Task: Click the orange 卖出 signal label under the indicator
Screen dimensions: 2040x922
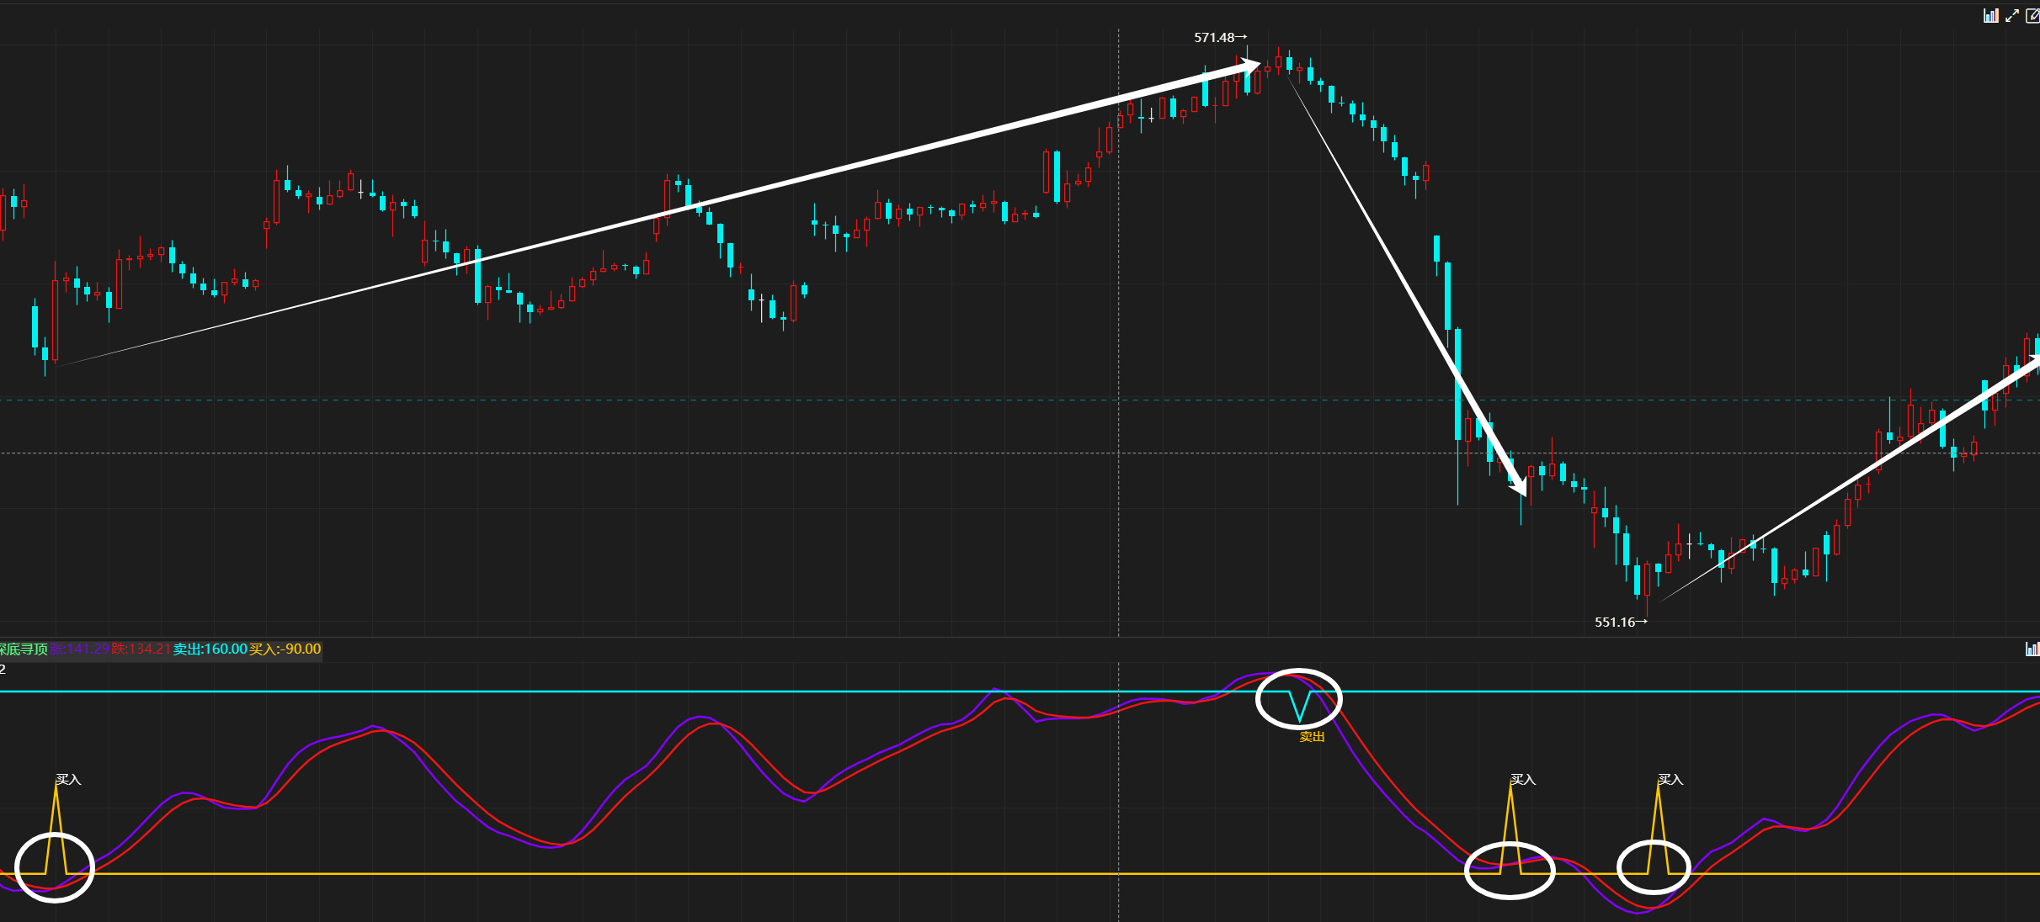Action: [x=1312, y=736]
